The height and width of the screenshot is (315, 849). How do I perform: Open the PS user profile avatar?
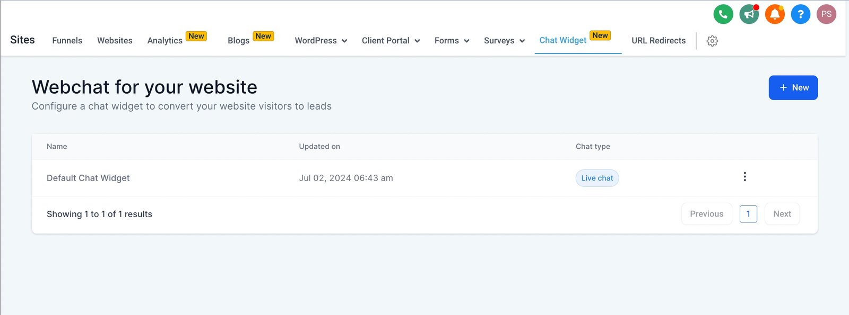coord(826,14)
